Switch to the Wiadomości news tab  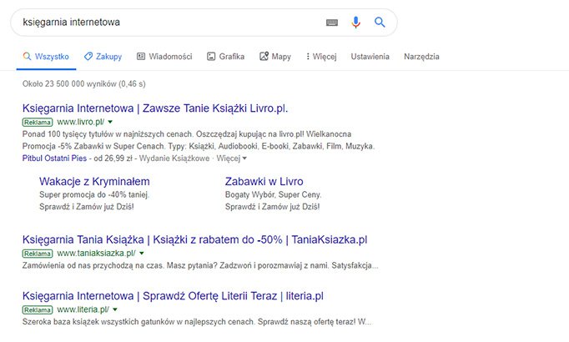click(x=164, y=57)
